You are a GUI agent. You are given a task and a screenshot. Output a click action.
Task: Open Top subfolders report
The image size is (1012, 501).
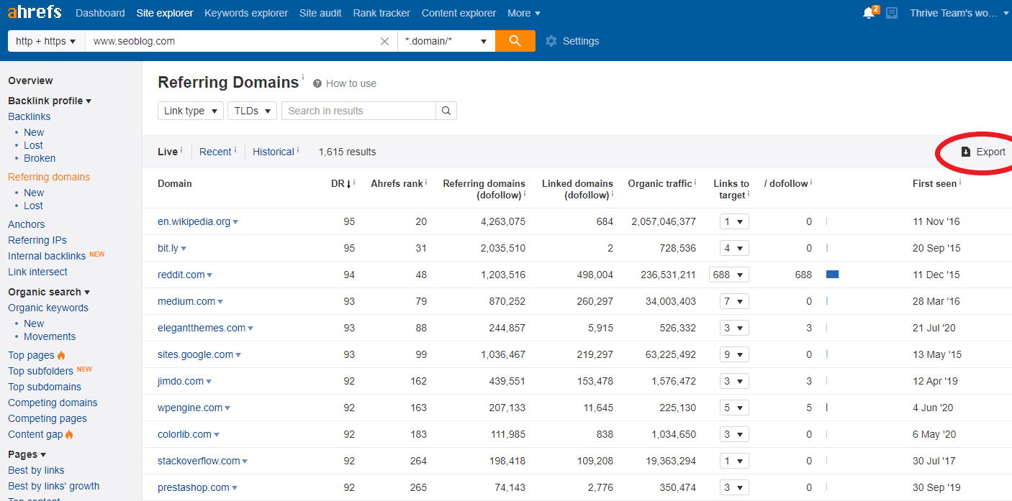41,371
